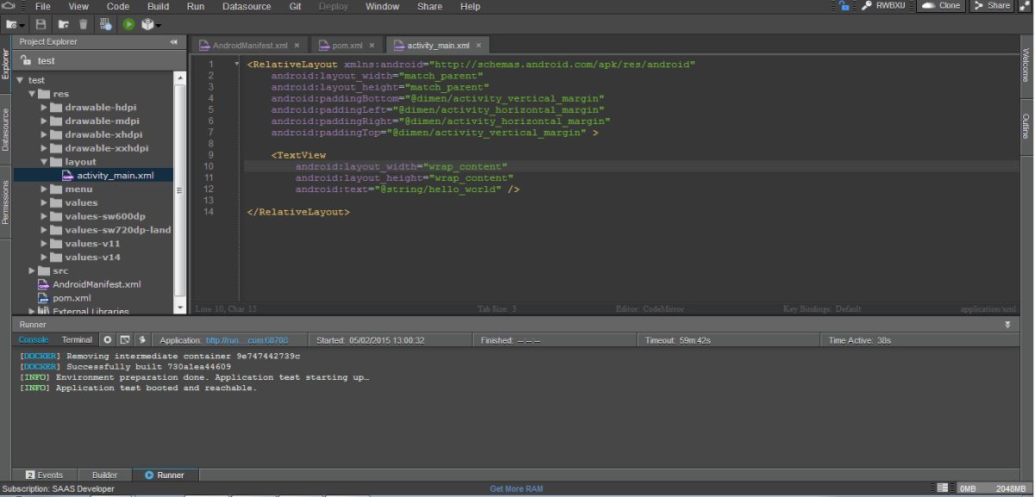Expand the drawable-hdpi folder

(x=44, y=108)
